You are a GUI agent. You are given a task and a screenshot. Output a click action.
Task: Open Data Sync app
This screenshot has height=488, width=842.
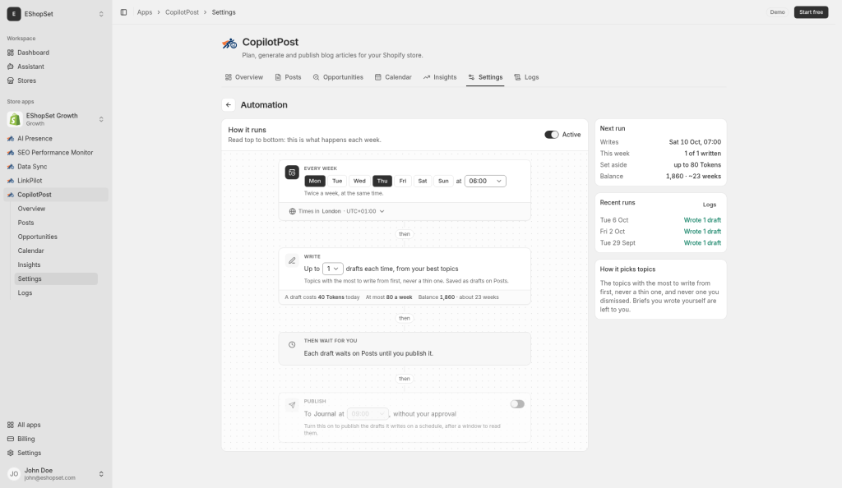56,166
